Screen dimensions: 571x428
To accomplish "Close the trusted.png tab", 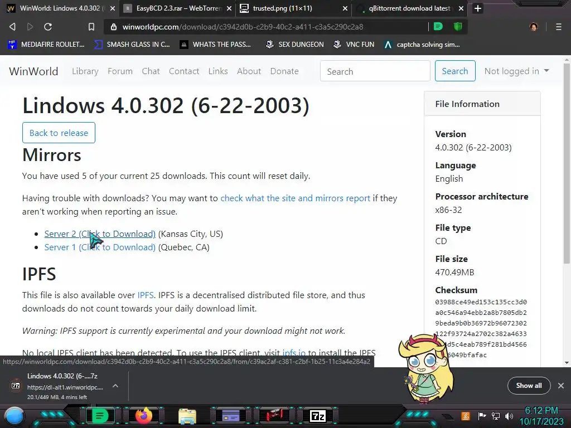I will [x=345, y=8].
